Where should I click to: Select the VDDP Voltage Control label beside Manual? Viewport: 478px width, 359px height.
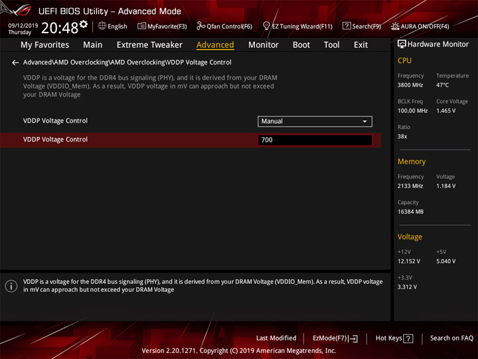[55, 121]
